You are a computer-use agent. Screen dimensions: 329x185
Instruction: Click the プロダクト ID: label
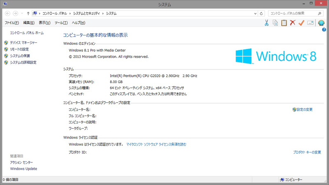(78, 152)
